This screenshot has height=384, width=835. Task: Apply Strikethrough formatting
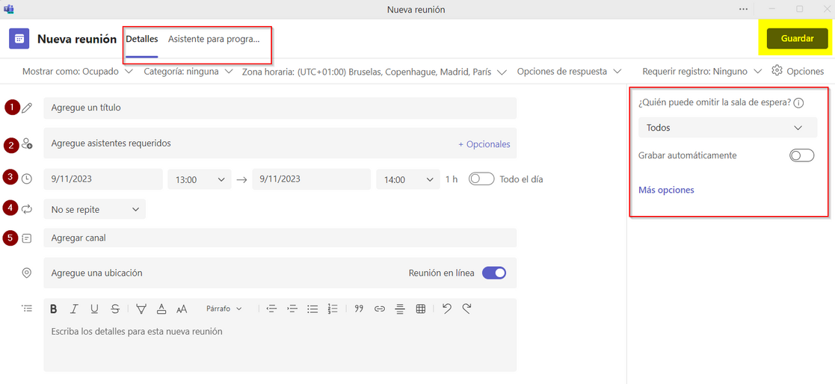click(115, 309)
